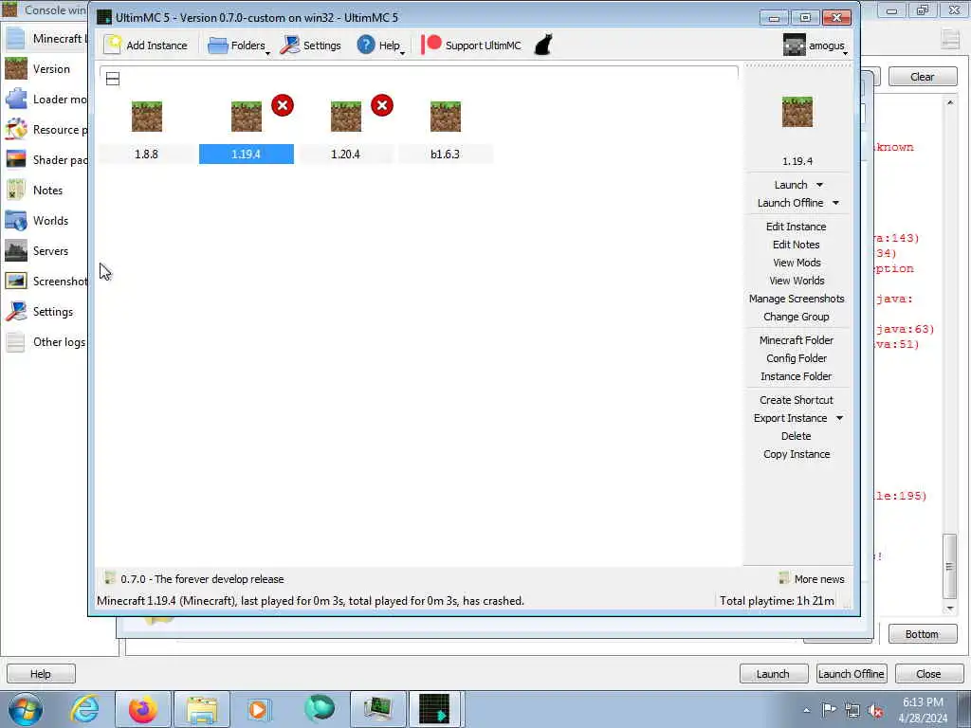The width and height of the screenshot is (971, 728).
Task: Click the 1.8.8 instance label
Action: click(x=147, y=155)
